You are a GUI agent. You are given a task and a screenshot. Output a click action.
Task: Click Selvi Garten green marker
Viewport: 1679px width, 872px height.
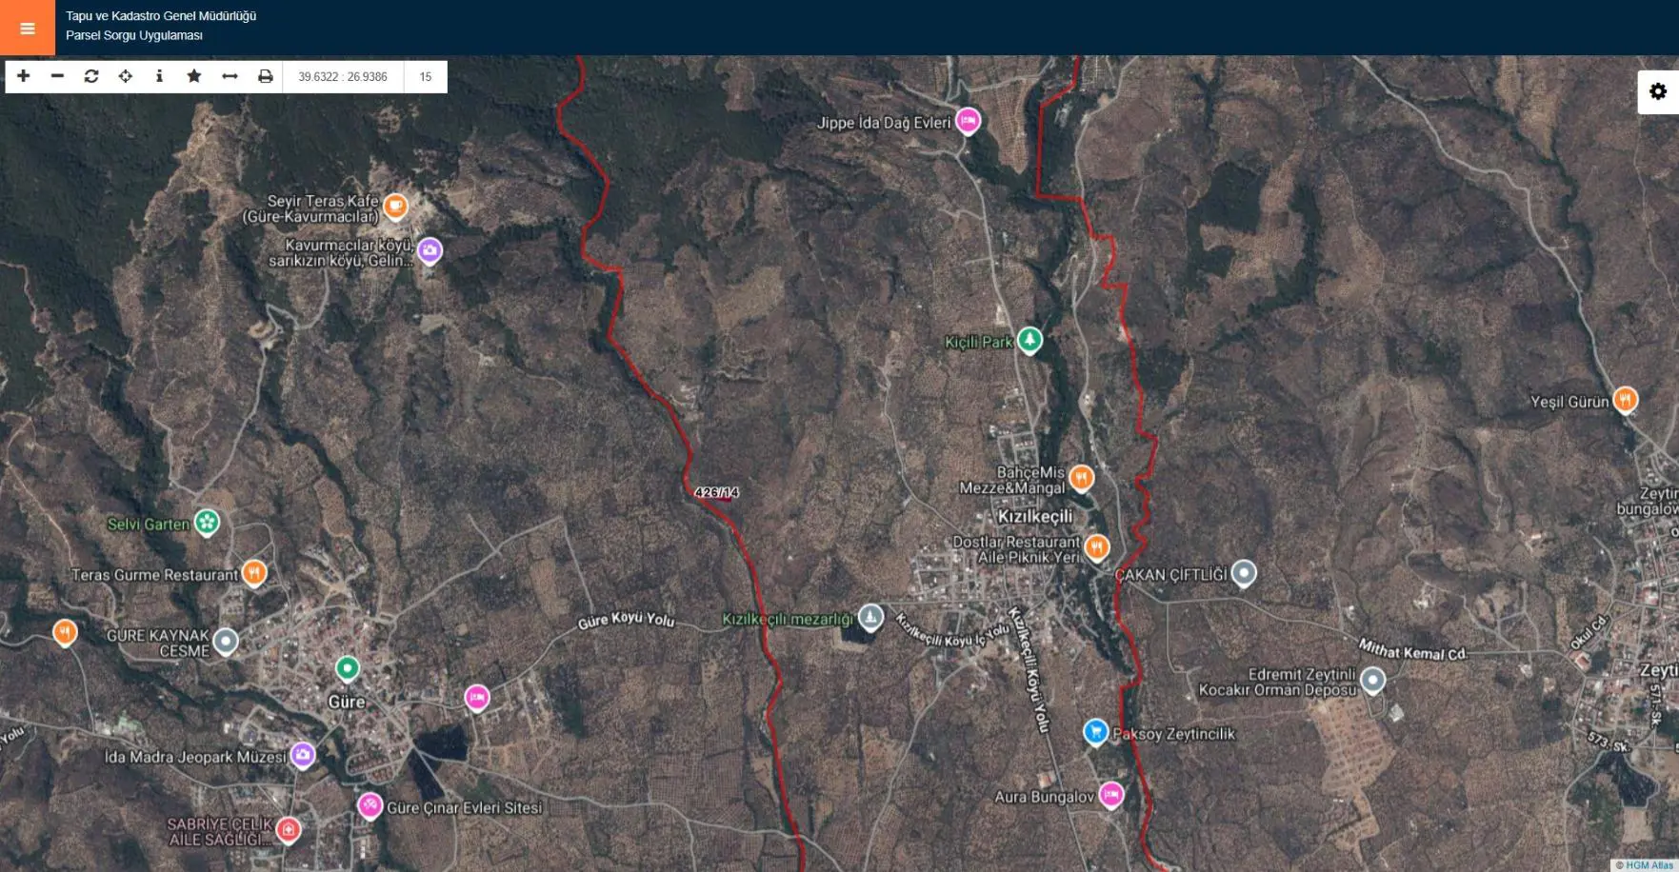click(x=207, y=522)
